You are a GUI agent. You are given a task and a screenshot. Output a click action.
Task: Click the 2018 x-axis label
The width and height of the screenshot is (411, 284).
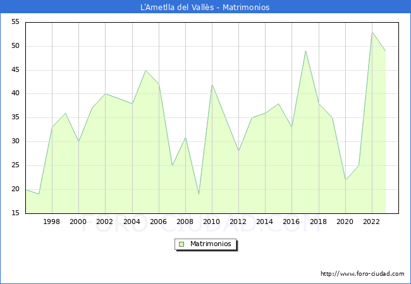[319, 222]
